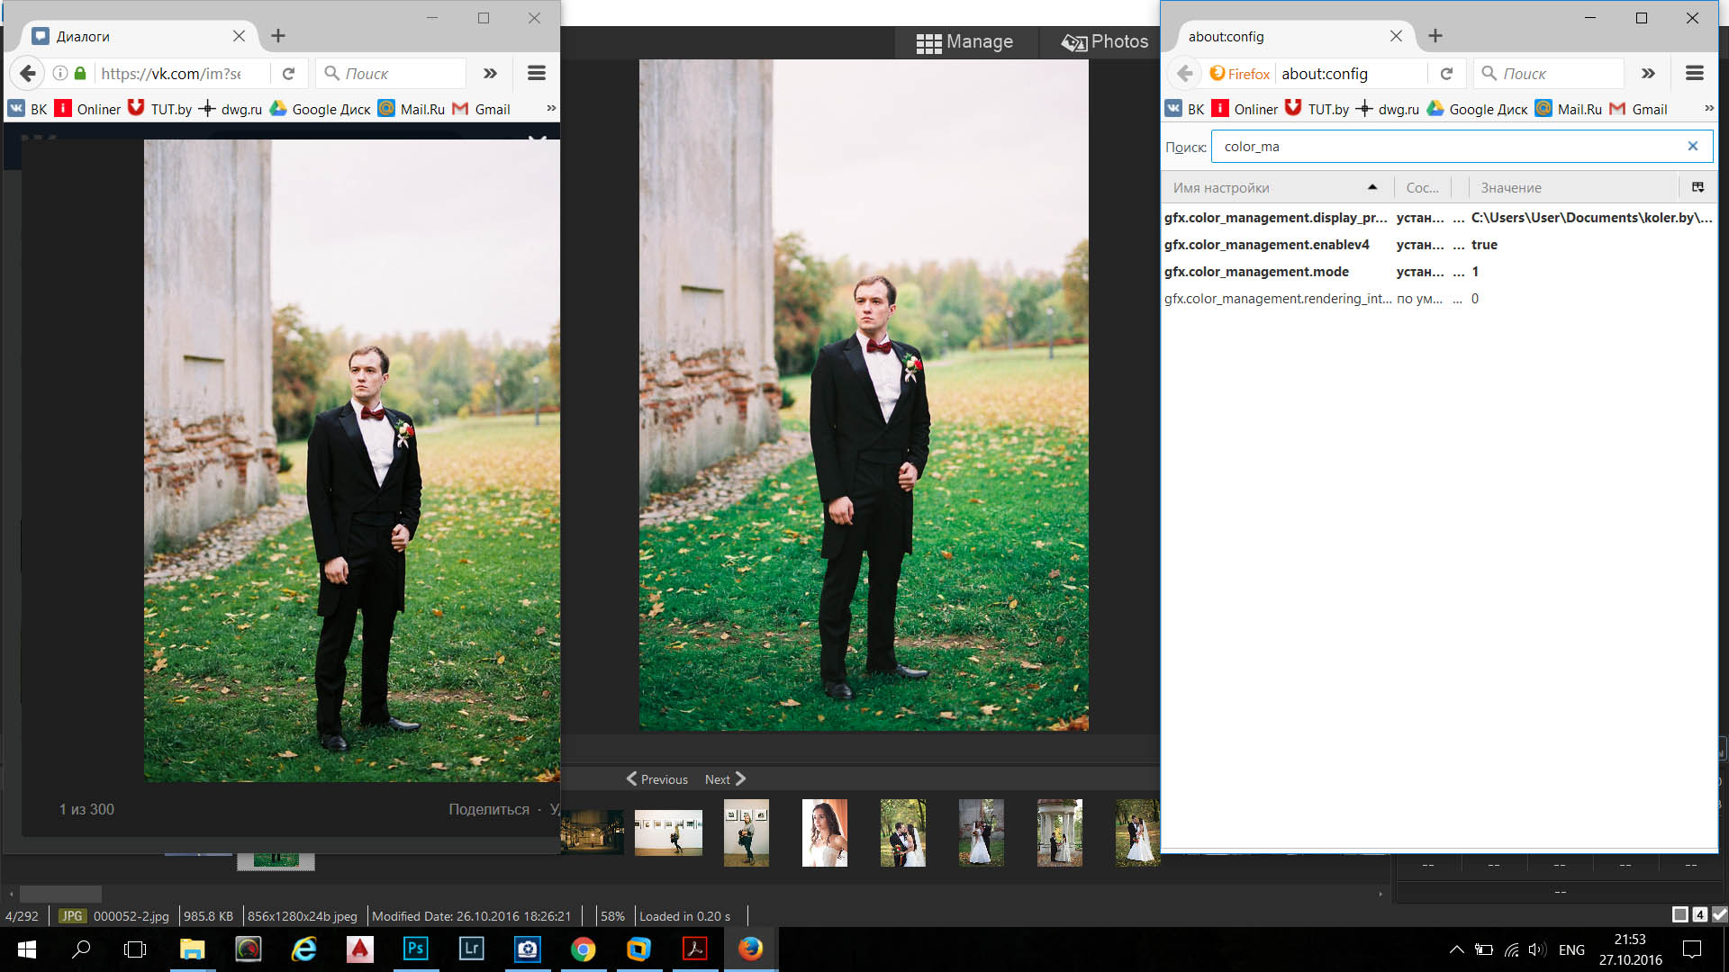Screen dimensions: 1729x972
Task: Click the gray color label box
Action: tap(1679, 914)
